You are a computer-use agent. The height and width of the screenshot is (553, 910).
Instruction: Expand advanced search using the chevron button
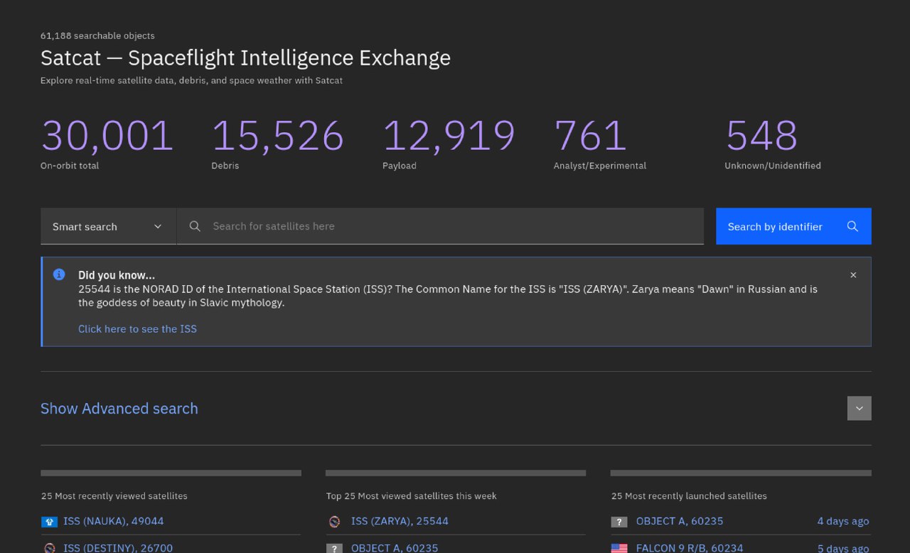tap(859, 409)
